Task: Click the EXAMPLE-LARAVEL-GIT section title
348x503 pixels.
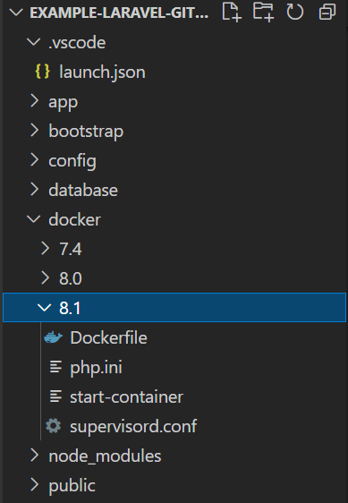Action: [119, 13]
